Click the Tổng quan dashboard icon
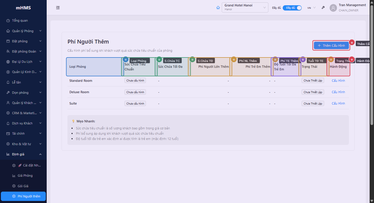 pyautogui.click(x=8, y=21)
